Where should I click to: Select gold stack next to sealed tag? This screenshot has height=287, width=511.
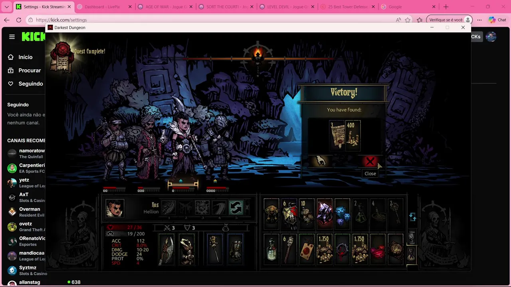[x=325, y=250]
